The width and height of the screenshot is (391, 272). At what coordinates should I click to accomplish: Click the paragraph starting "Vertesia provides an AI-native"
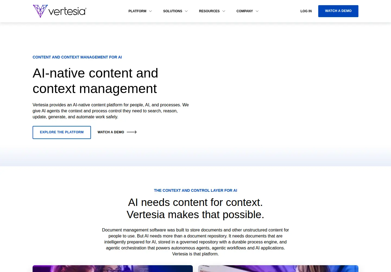[x=111, y=111]
